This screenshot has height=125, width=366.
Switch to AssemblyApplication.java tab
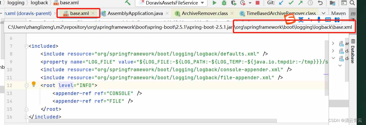135,13
